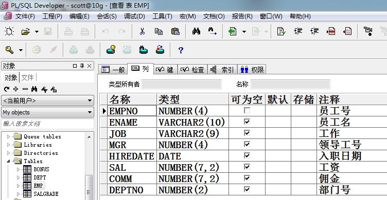The height and width of the screenshot is (200, 387).
Task: Click the 类型所有者 input field
Action: click(181, 85)
